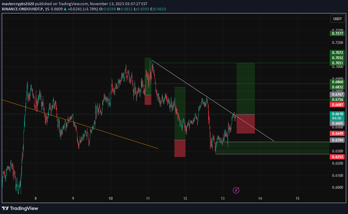The width and height of the screenshot is (348, 214).
Task: Click date label 10 on time axis
Action: (111, 198)
